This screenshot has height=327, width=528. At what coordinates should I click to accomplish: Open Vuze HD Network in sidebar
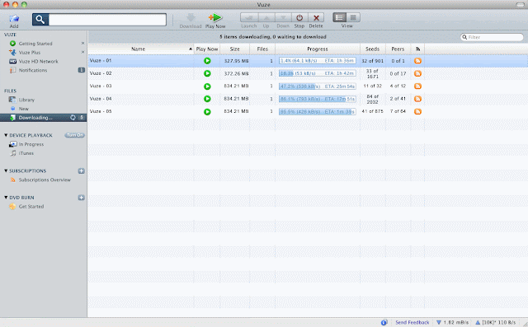pyautogui.click(x=39, y=62)
